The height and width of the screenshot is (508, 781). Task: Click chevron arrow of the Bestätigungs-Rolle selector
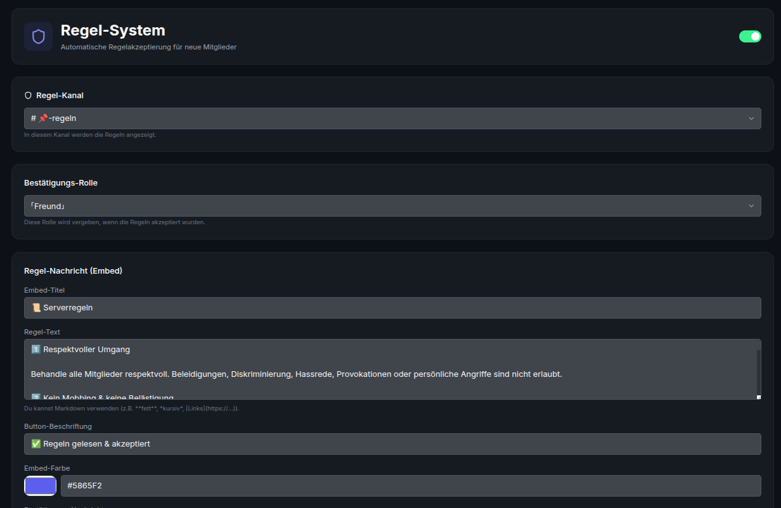[x=751, y=206]
